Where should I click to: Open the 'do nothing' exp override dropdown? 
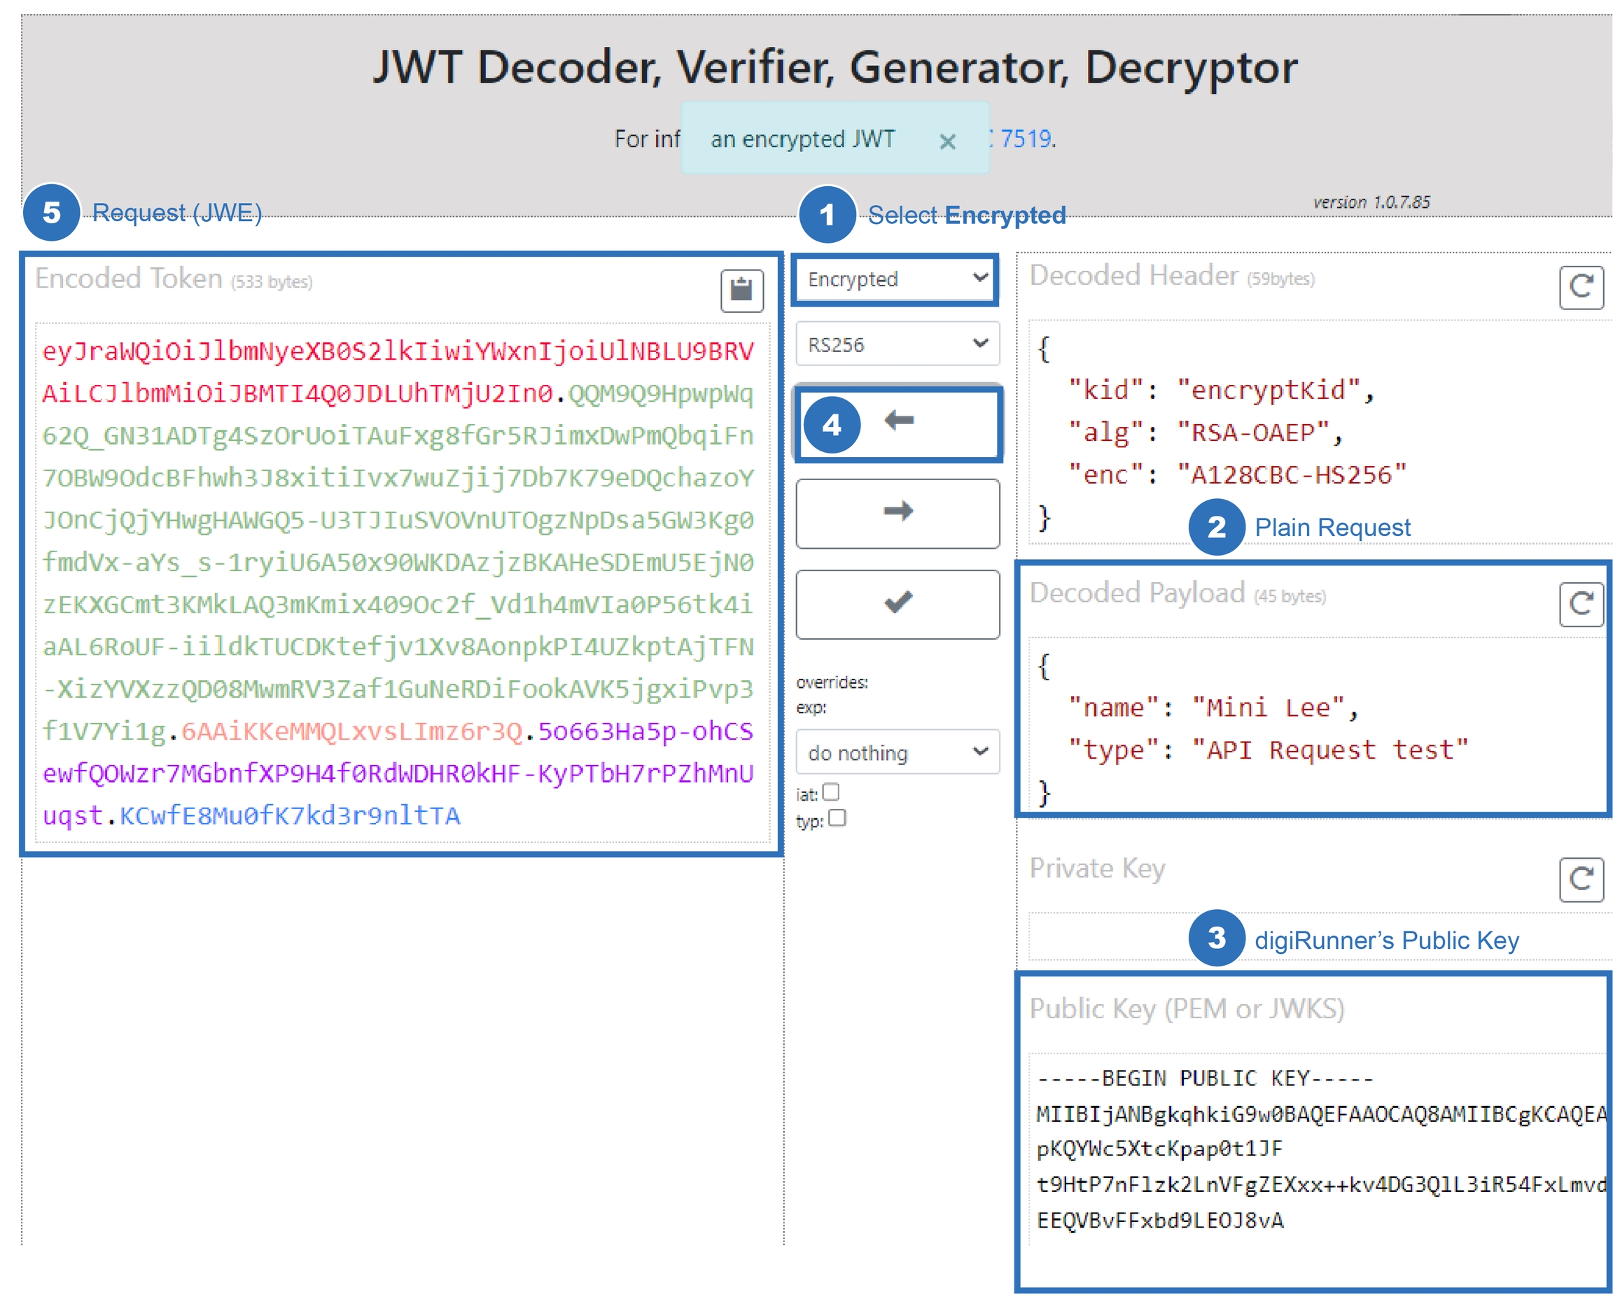click(x=896, y=752)
